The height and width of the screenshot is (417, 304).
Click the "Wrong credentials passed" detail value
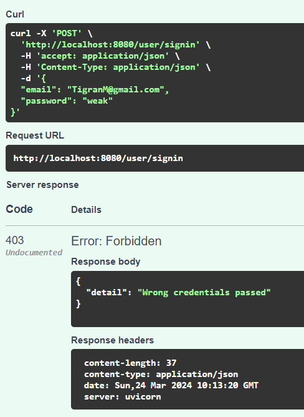coord(204,293)
